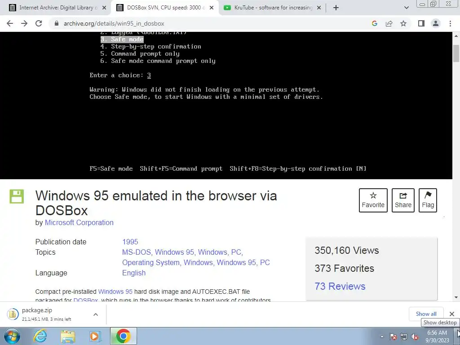The height and width of the screenshot is (345, 460).
Task: Click the Chrome taskbar icon
Action: pos(123,336)
